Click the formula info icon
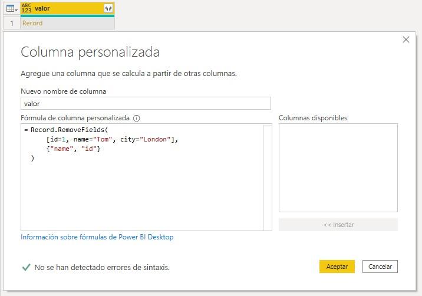The height and width of the screenshot is (296, 422). click(137, 118)
